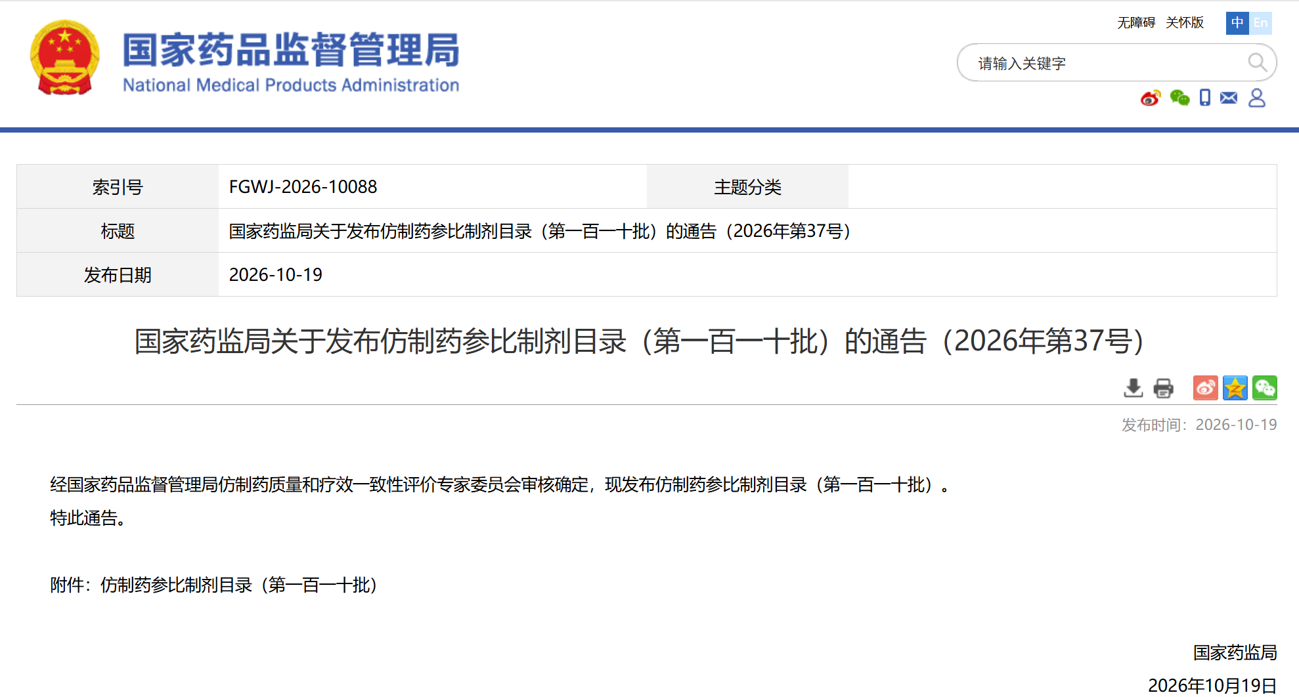Switch language to En
1299x697 pixels.
[1260, 23]
